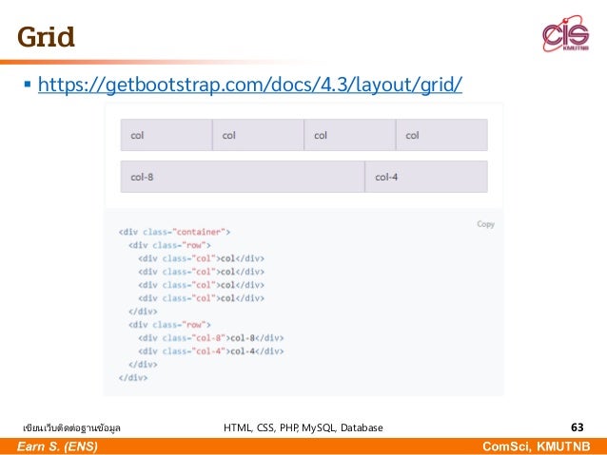The width and height of the screenshot is (607, 455).
Task: Click 'Earn S. (ENS)' footer text
Action: click(57, 446)
